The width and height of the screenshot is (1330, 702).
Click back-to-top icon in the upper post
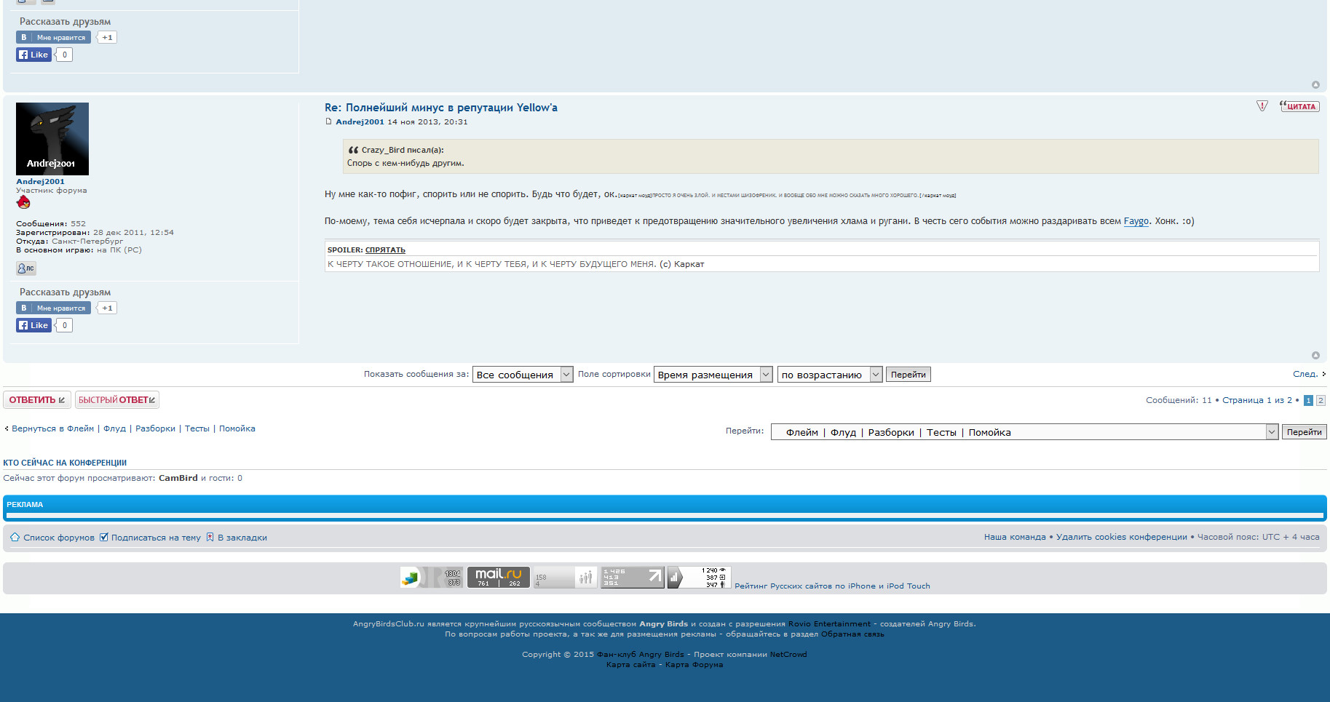pyautogui.click(x=1315, y=85)
